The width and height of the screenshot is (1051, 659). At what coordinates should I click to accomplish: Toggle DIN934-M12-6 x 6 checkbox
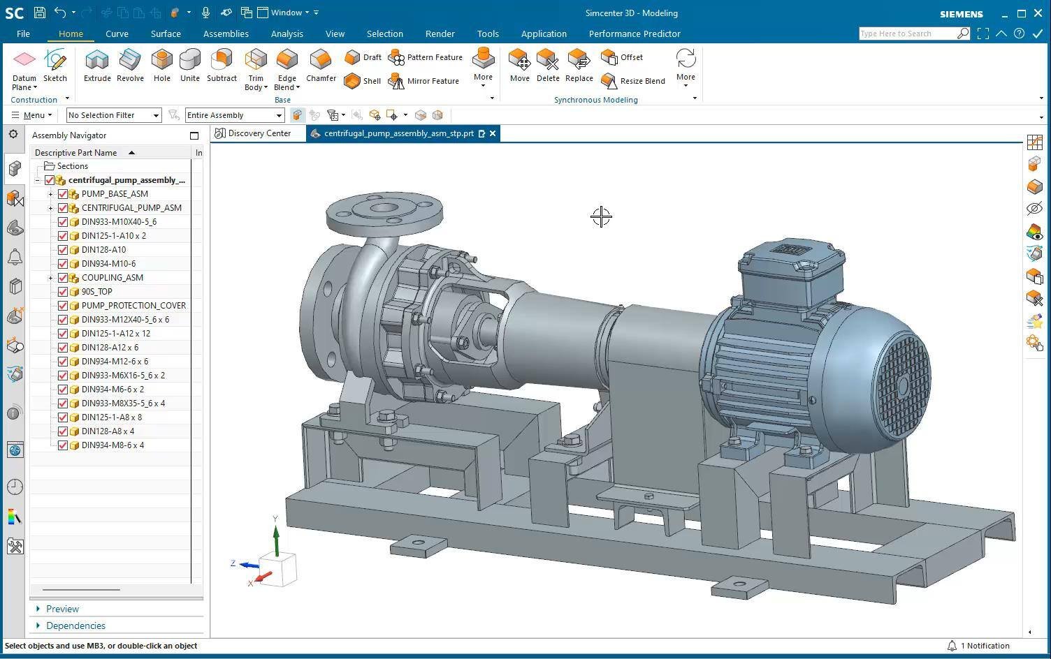coord(63,362)
